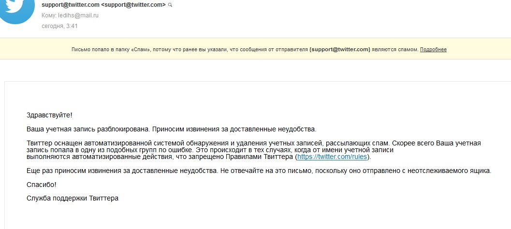Viewport: 511px width, 229px height.
Task: Click bold {support@twitter.com} in the spam banner
Action: pos(340,49)
